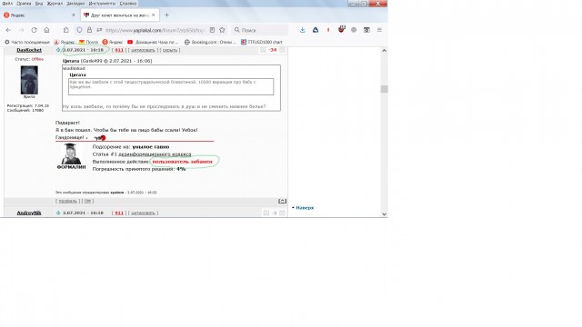582x327 pixels.
Task: Go forward using the browser forward arrow
Action: (x=21, y=30)
